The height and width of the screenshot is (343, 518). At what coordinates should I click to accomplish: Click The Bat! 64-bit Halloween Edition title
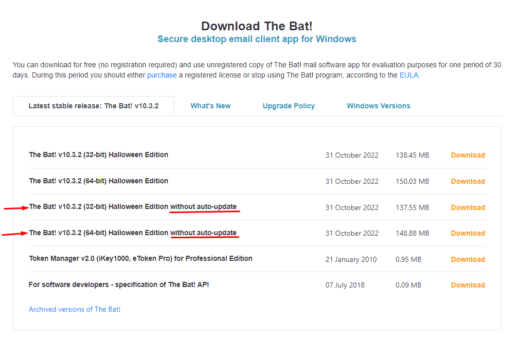(98, 181)
